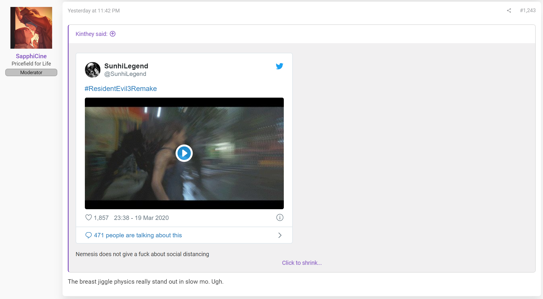Click the Moderator badge
Viewport: 543px width, 299px height.
tap(31, 72)
